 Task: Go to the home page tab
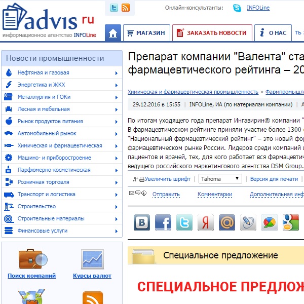113,33
